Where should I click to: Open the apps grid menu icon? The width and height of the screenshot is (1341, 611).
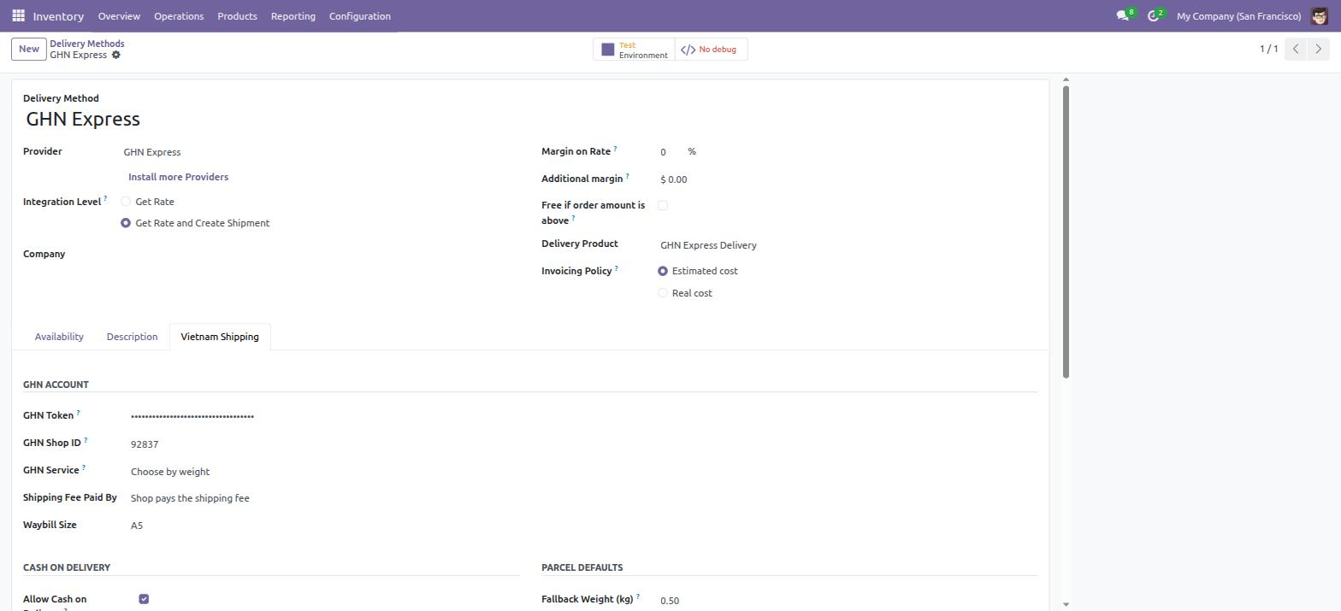(18, 15)
